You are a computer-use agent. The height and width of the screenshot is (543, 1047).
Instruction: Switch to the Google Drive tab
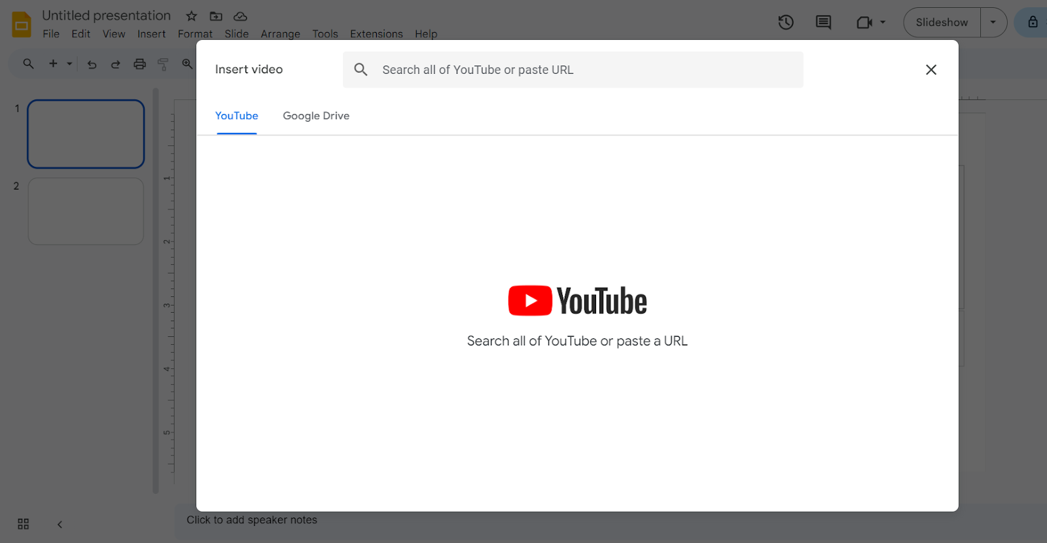[x=316, y=116]
